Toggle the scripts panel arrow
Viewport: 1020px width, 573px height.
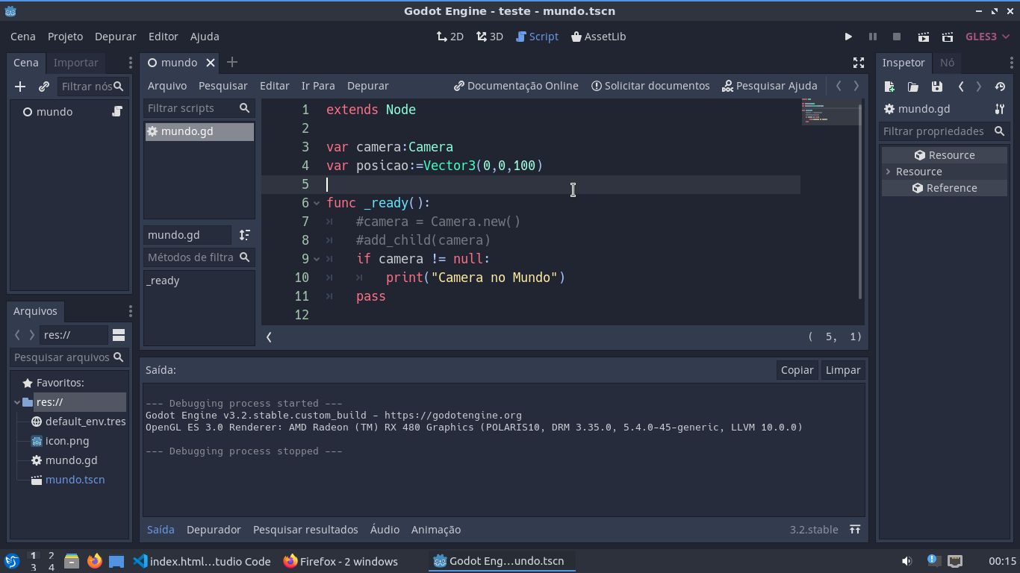pos(269,337)
